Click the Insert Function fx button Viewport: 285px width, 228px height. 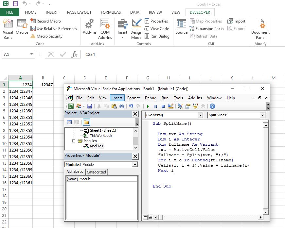click(74, 54)
